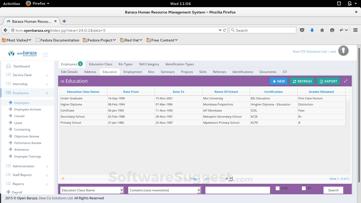Screen dimensions: 361x203
Task: Open the hamburger menu next to openBaraza logo
Action: tap(45, 54)
